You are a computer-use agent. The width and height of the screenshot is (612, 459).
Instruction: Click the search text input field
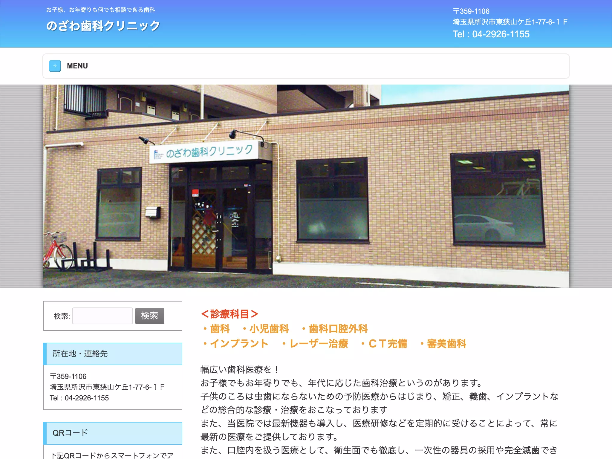(x=102, y=316)
